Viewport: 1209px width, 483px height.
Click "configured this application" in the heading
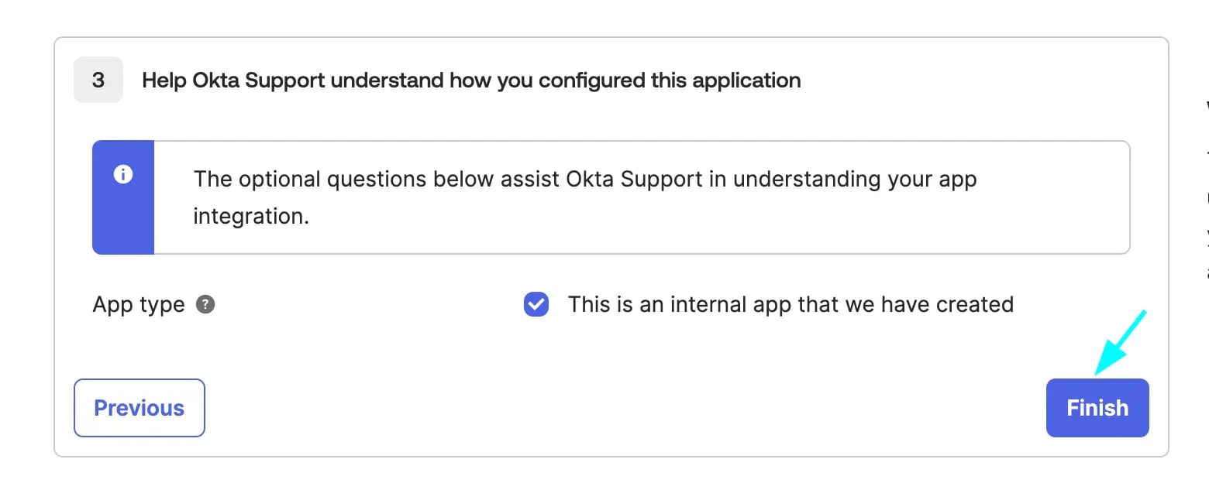(670, 80)
